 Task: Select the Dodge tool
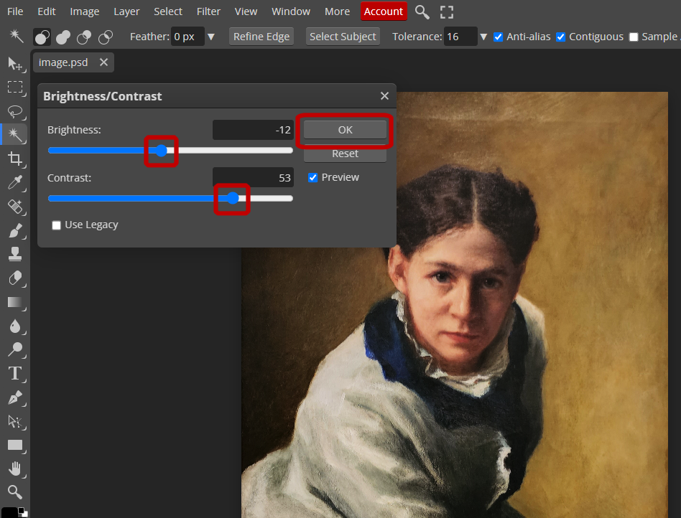pos(15,349)
